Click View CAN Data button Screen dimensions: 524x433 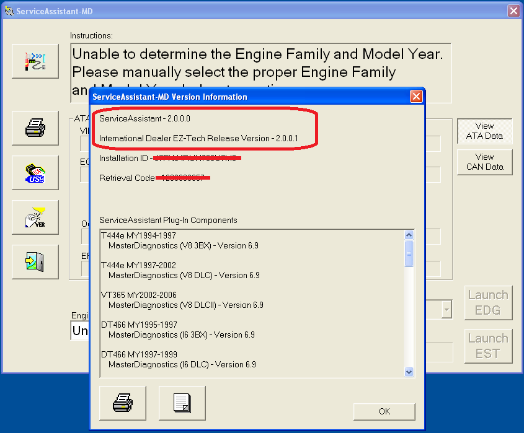[484, 162]
